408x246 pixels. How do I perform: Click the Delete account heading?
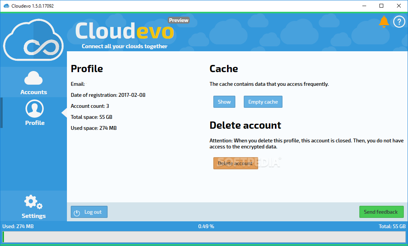245,126
